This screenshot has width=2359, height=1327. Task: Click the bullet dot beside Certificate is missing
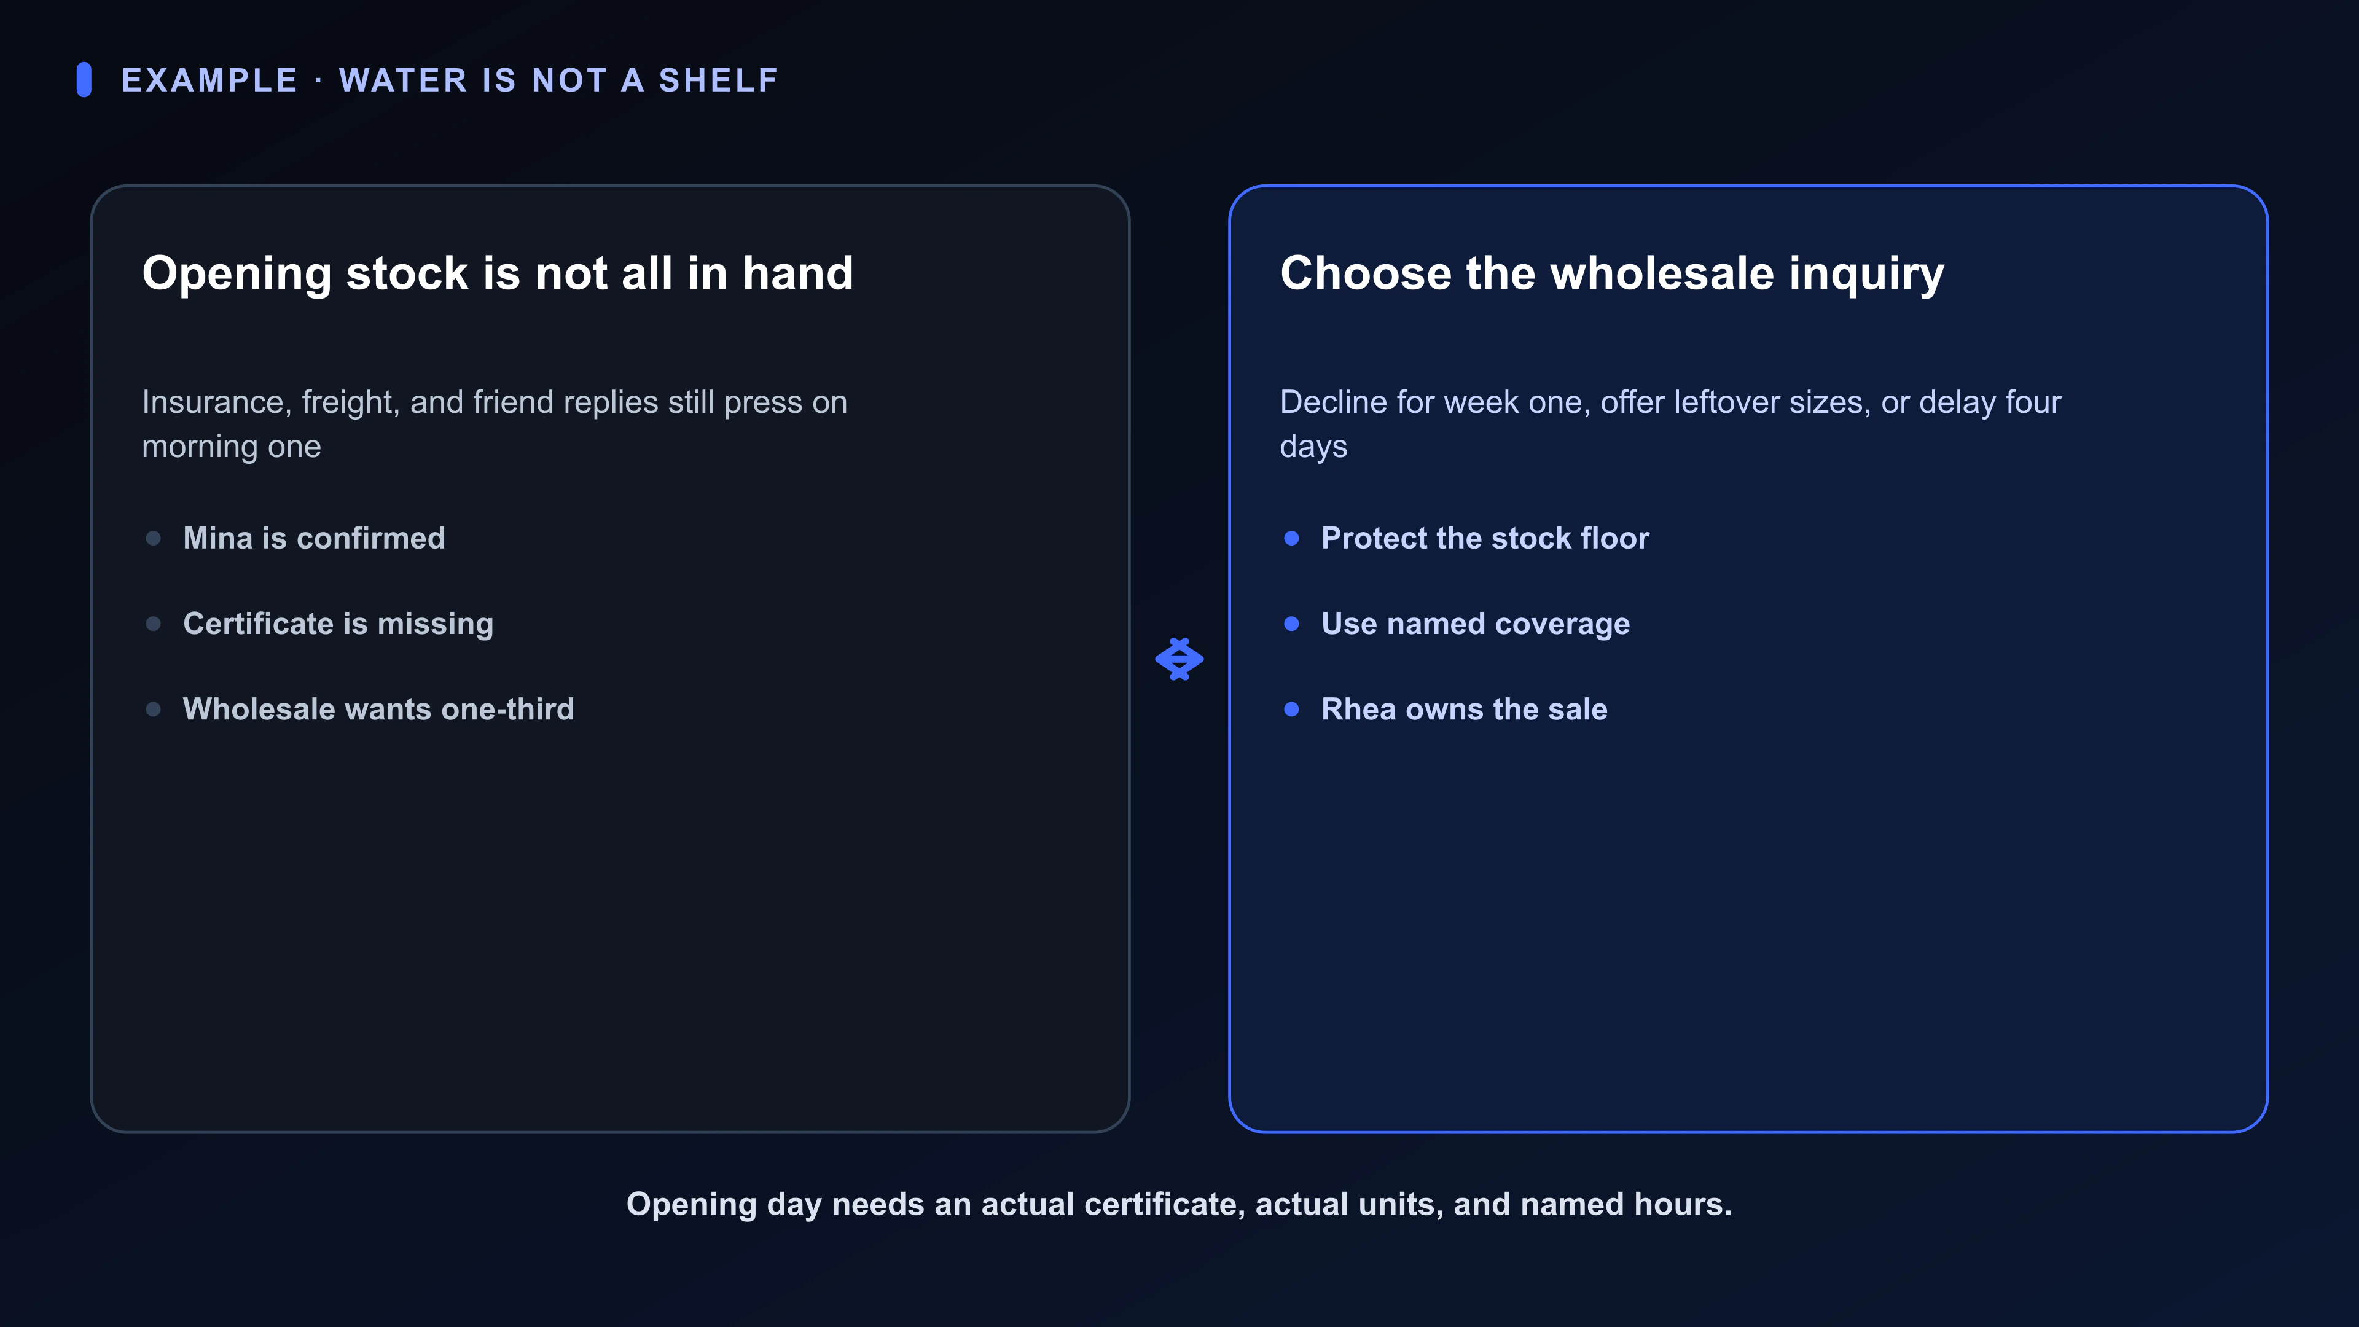click(x=153, y=624)
